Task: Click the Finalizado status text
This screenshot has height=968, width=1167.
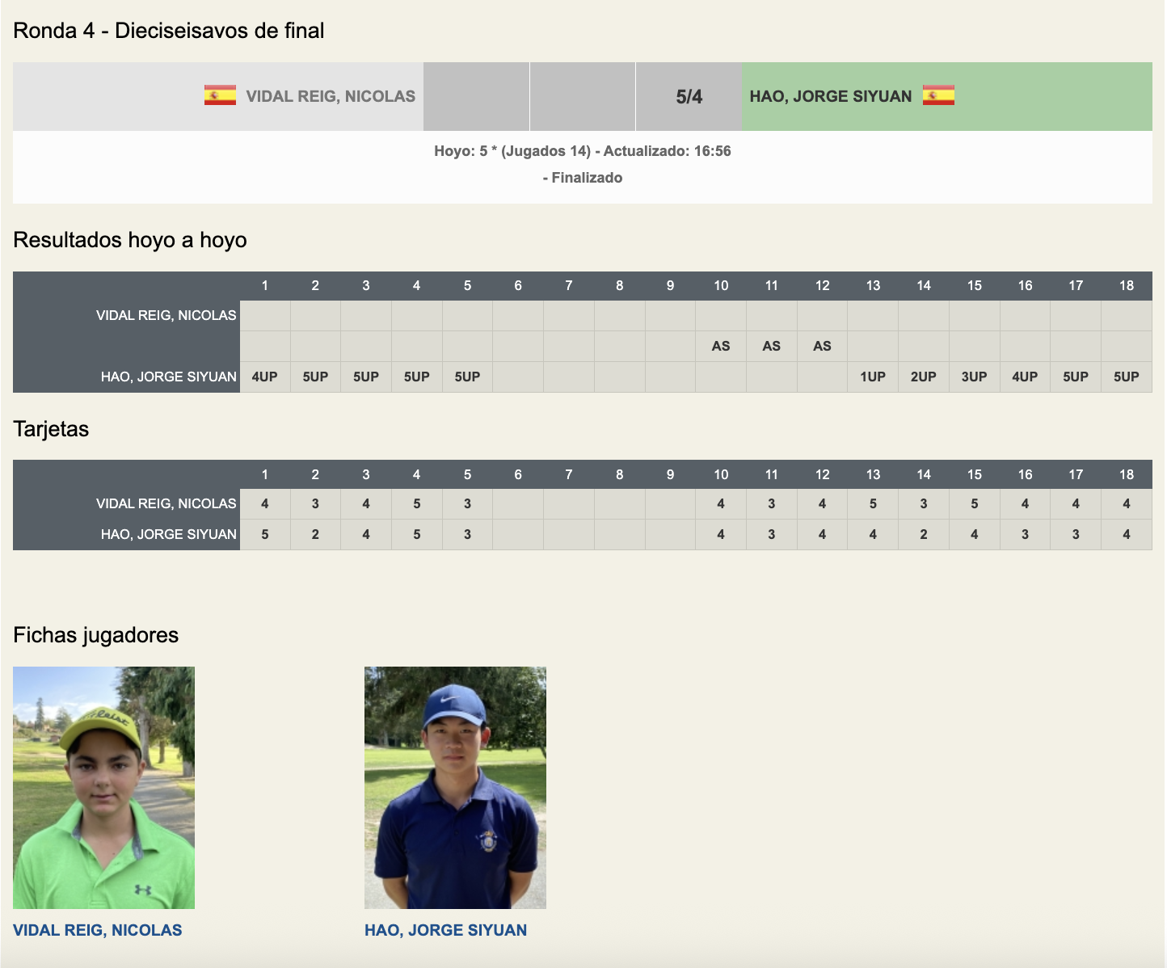Action: point(582,178)
